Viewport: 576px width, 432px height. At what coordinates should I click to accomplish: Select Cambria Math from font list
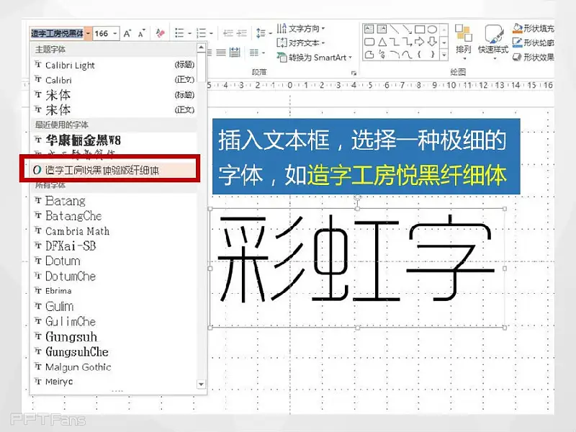tap(77, 231)
